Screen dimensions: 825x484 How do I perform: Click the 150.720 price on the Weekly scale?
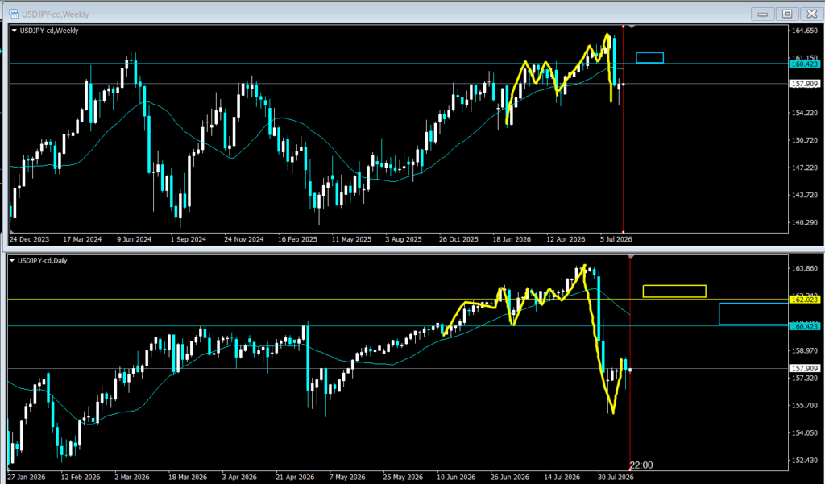pos(805,140)
